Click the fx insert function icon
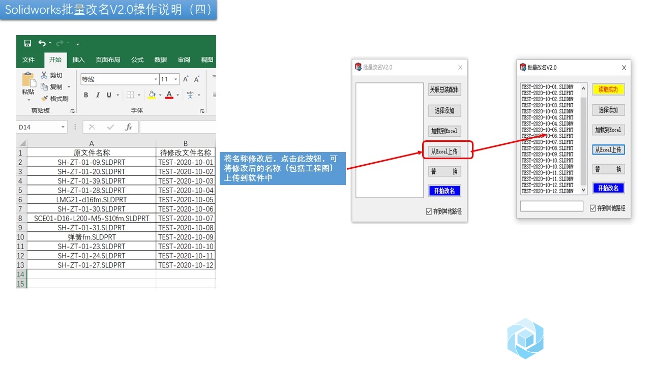 pyautogui.click(x=129, y=127)
